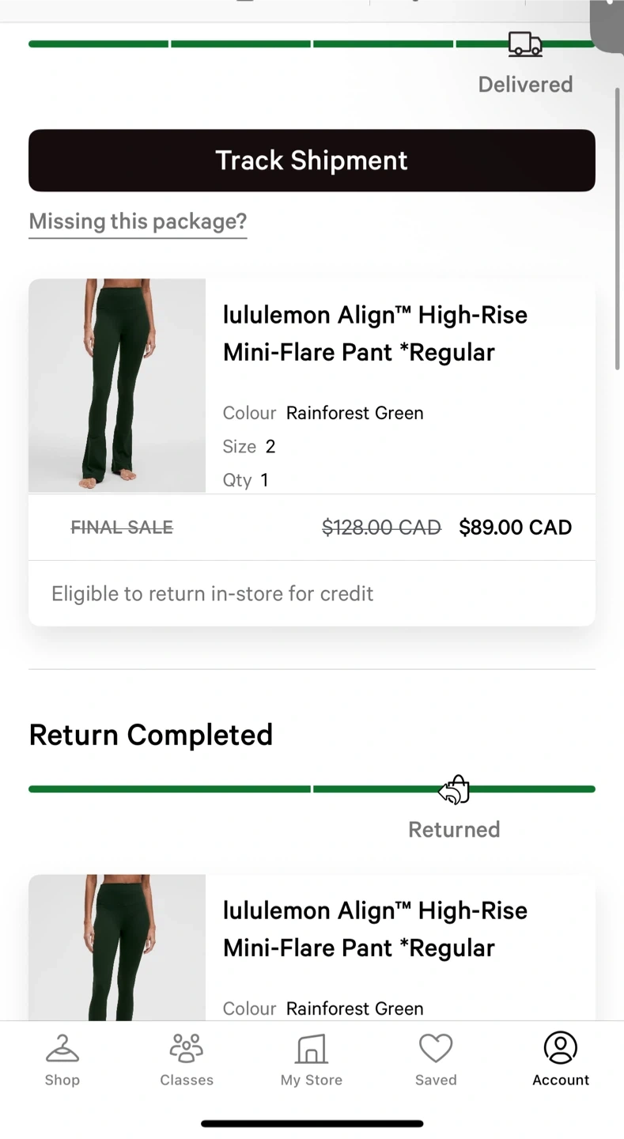
Task: Tap the Delivered status label
Action: tap(525, 85)
